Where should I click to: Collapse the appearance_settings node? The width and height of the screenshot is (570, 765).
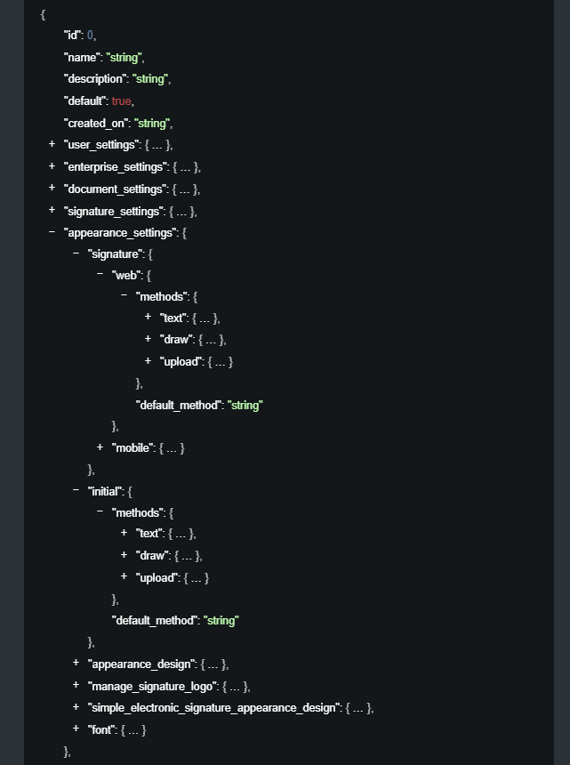tap(52, 232)
